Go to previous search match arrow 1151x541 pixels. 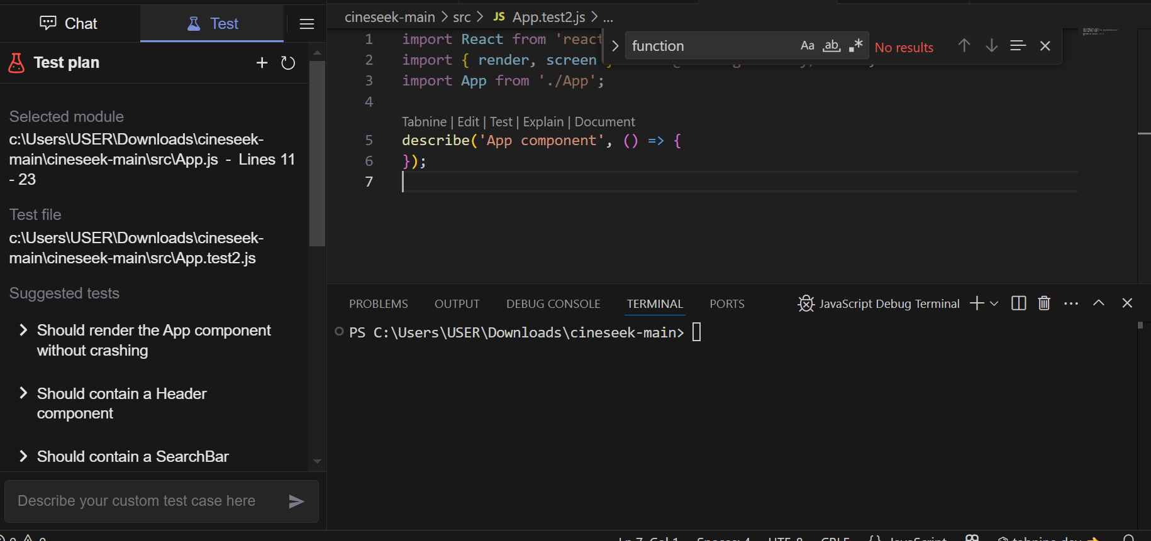coord(964,46)
